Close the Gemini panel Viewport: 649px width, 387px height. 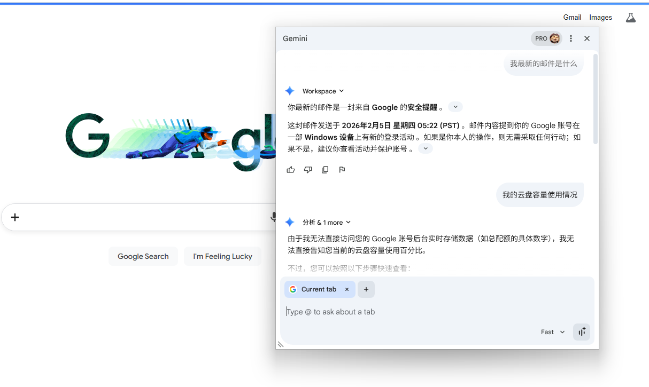[587, 38]
